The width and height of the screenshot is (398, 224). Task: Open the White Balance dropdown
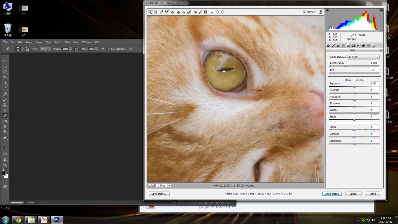(x=363, y=57)
